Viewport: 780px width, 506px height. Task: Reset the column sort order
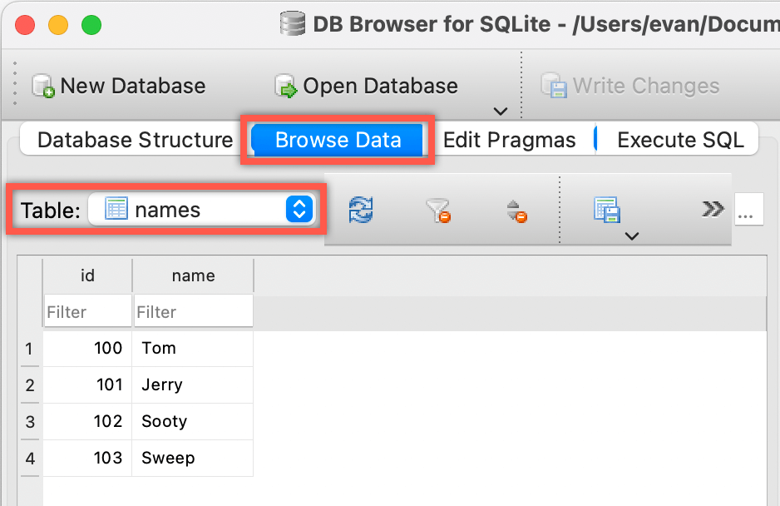click(516, 210)
